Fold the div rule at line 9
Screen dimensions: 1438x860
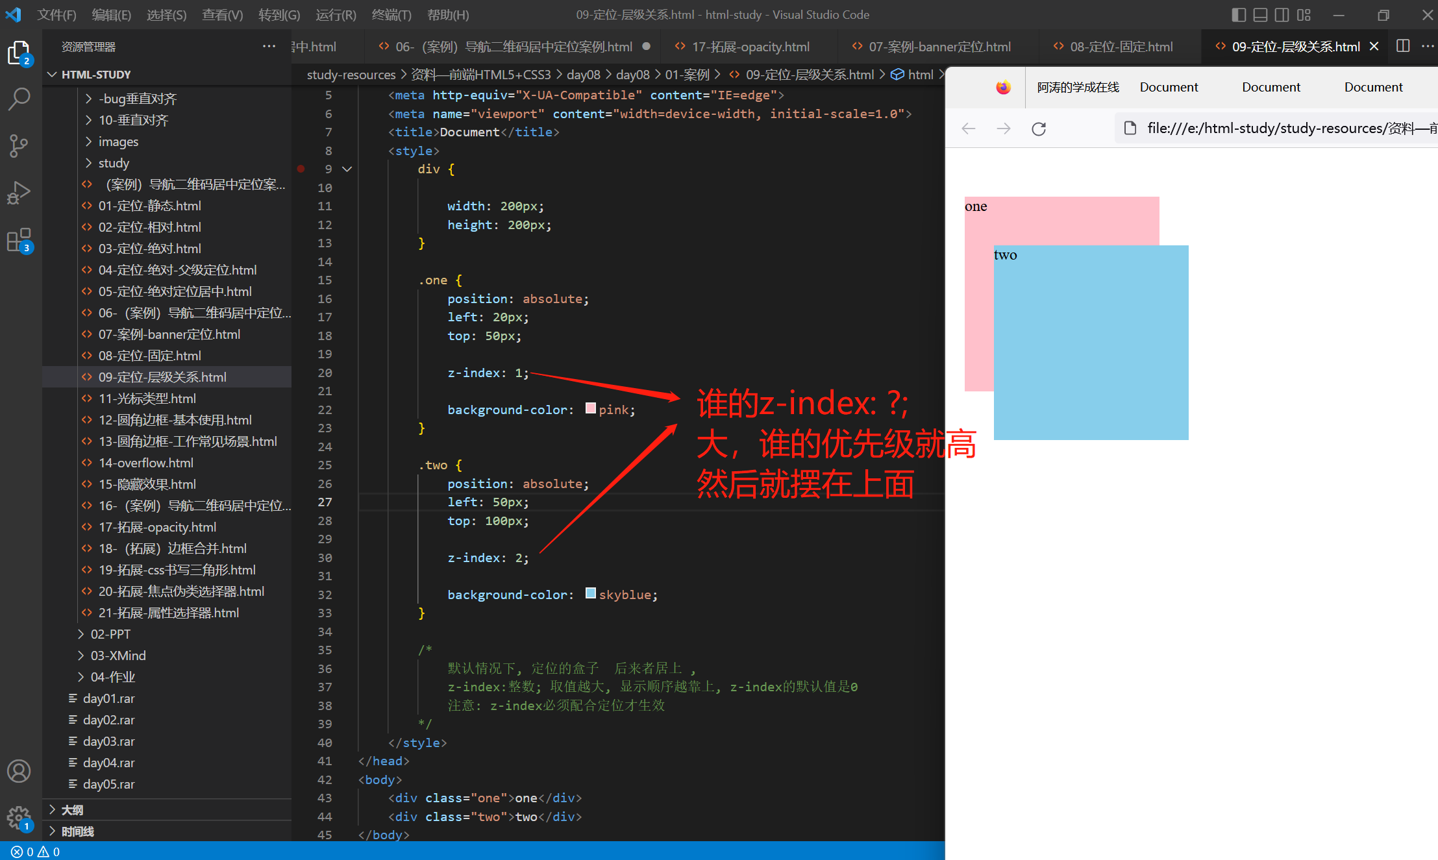pos(347,169)
